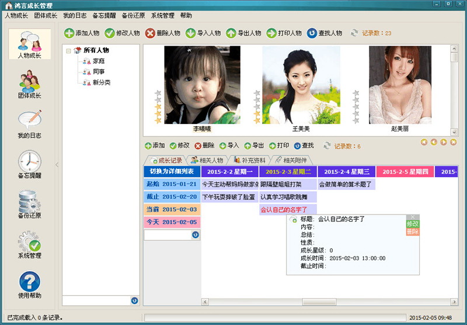Open 备份还原 database icon
Image resolution: width=467 pixels, height=325 pixels.
(x=30, y=204)
